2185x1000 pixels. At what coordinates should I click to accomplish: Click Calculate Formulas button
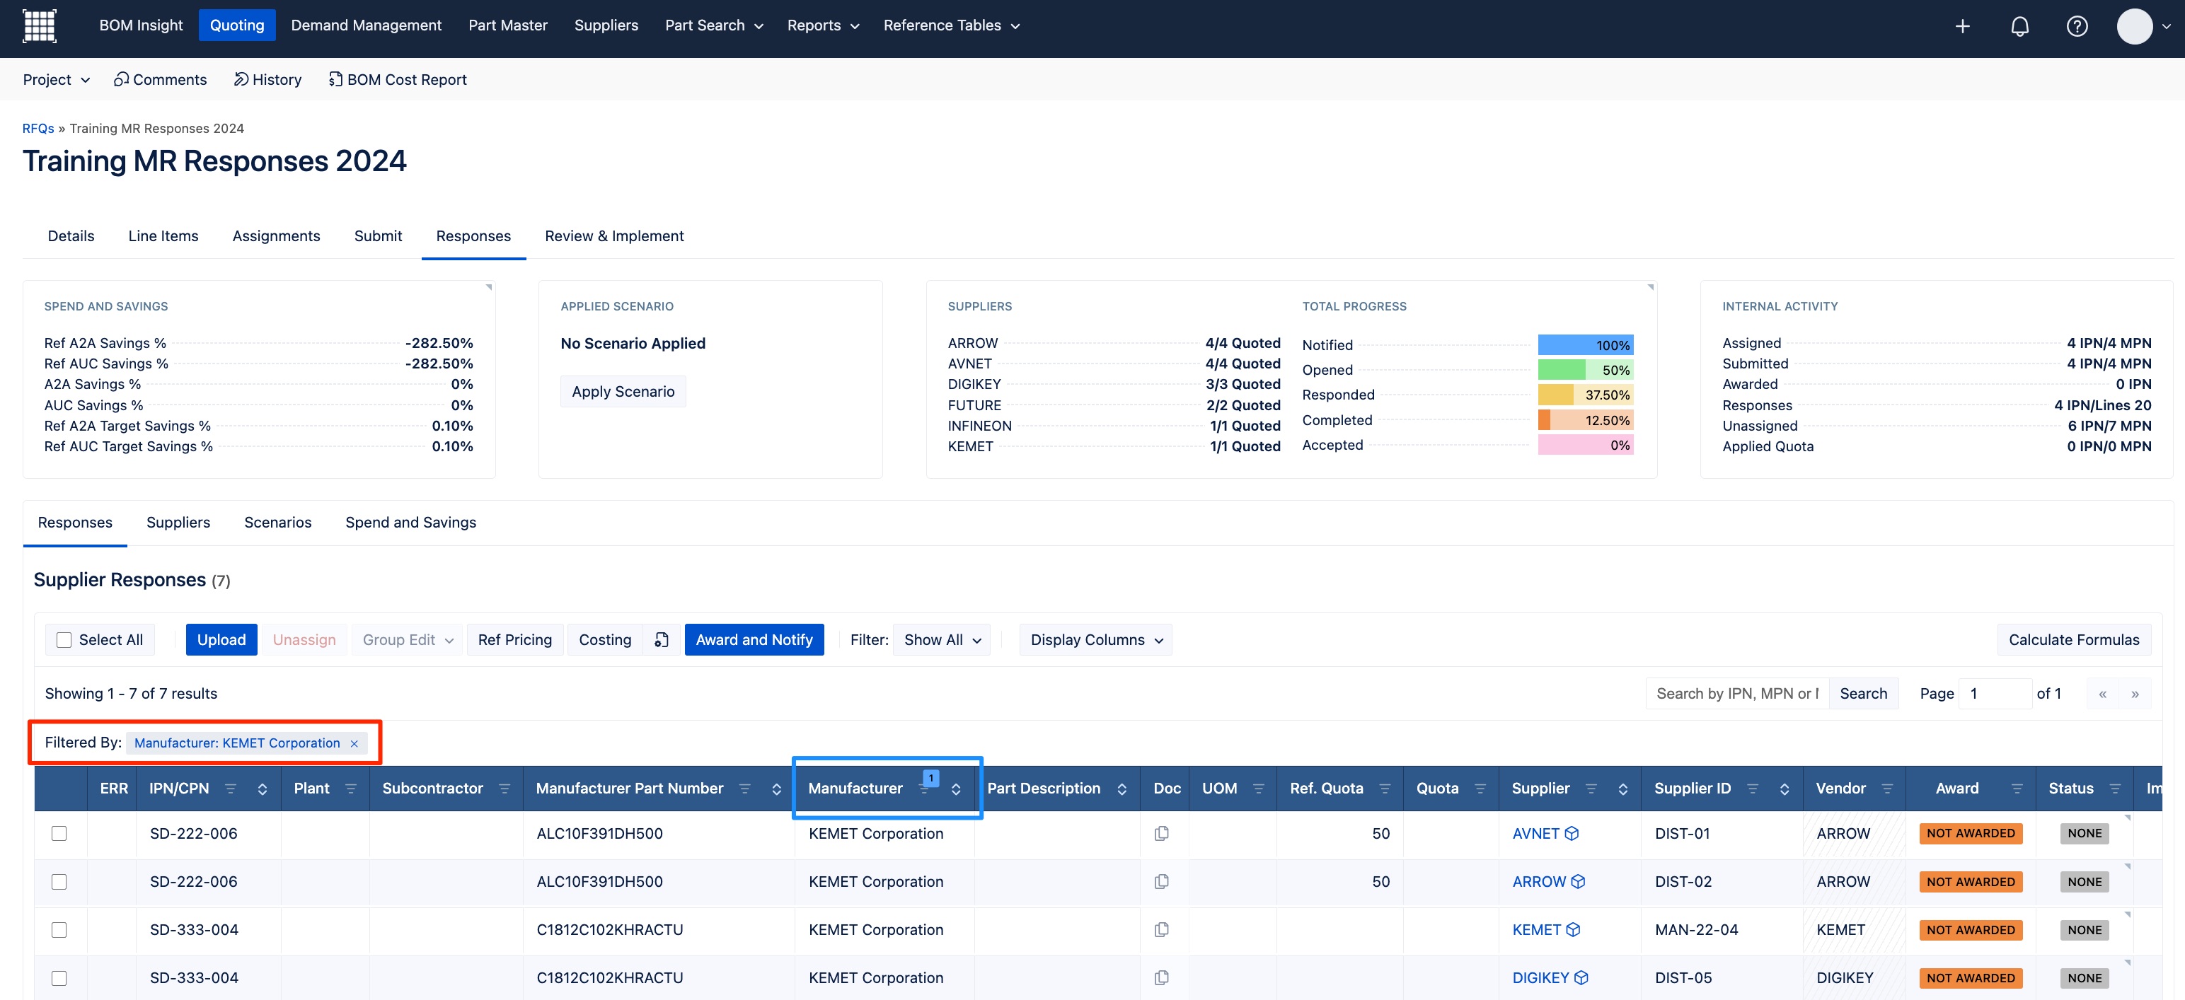point(2073,640)
